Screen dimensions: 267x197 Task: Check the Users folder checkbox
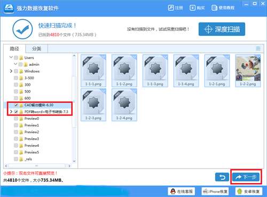[16, 58]
